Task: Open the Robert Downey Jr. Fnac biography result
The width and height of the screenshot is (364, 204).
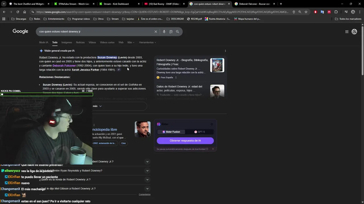Action: point(182,62)
